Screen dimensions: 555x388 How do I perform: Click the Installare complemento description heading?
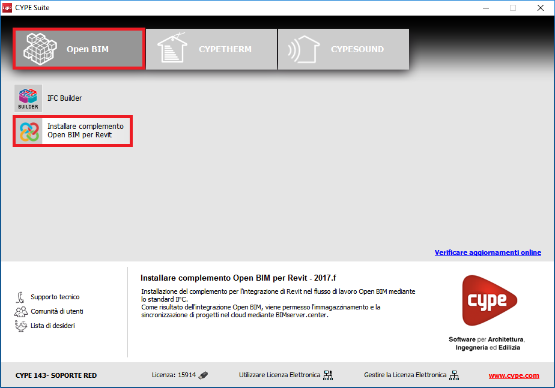pyautogui.click(x=238, y=278)
